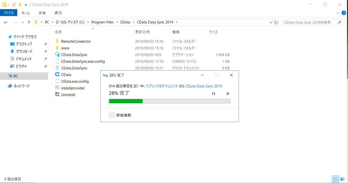Expand 詳細情報 in the copy dialog
Viewport: 348px width, 183px height.
click(x=120, y=115)
